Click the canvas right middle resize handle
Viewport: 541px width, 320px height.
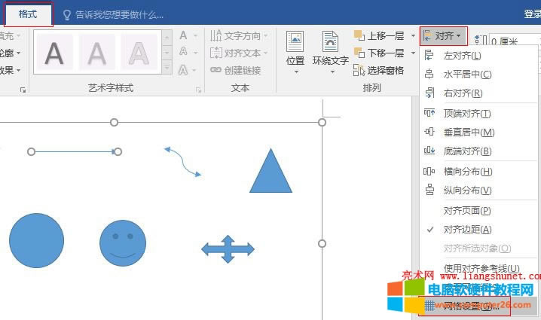coord(322,244)
